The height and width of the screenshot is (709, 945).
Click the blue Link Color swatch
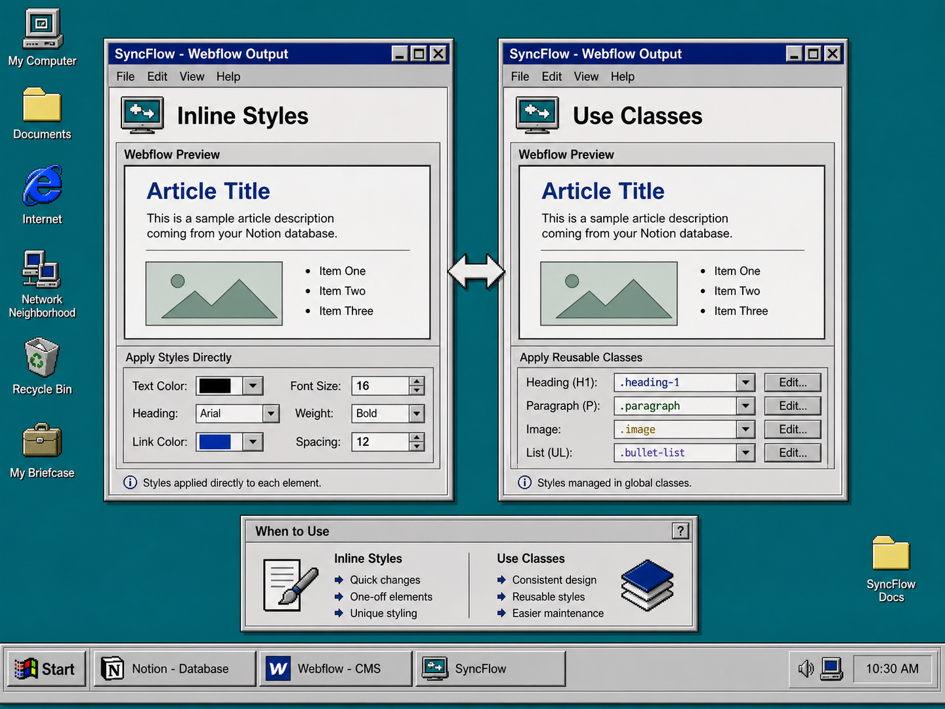(x=215, y=442)
